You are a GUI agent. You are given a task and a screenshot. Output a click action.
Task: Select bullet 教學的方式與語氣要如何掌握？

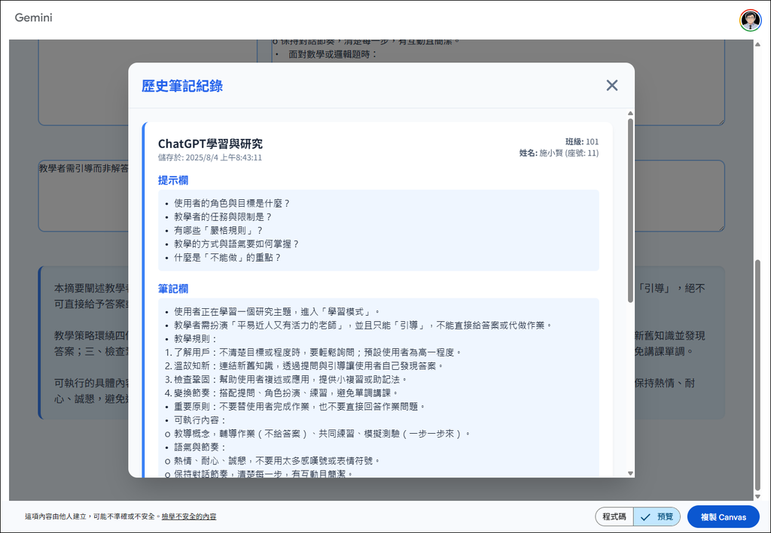click(x=236, y=244)
